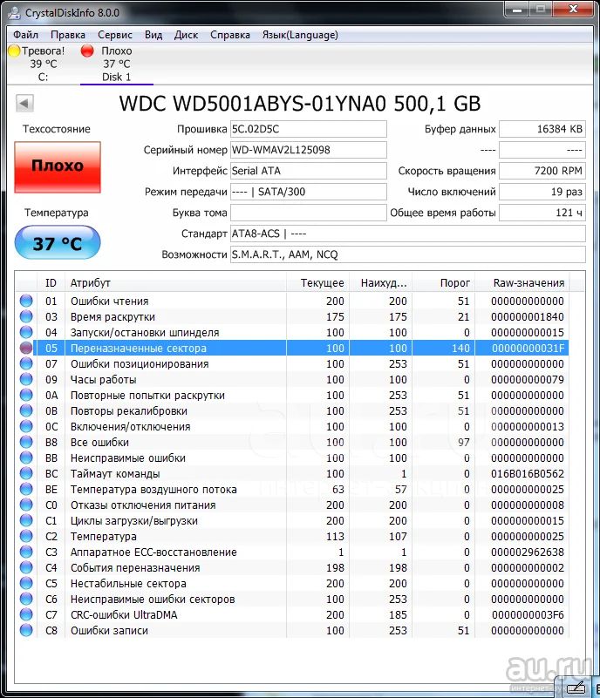Viewport: 600px width, 698px height.
Task: Open the Язык(Language) menu
Action: pyautogui.click(x=300, y=35)
